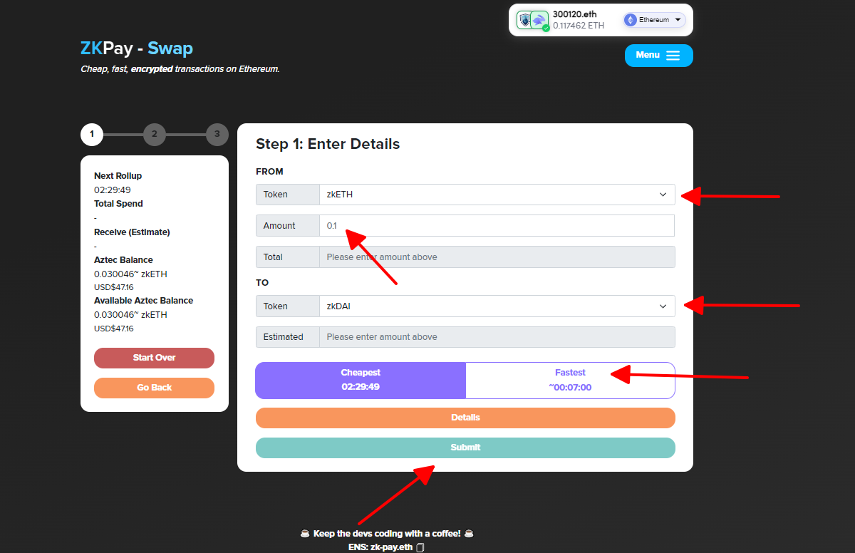Open the Ethereum network dropdown
The width and height of the screenshot is (855, 553).
click(654, 20)
